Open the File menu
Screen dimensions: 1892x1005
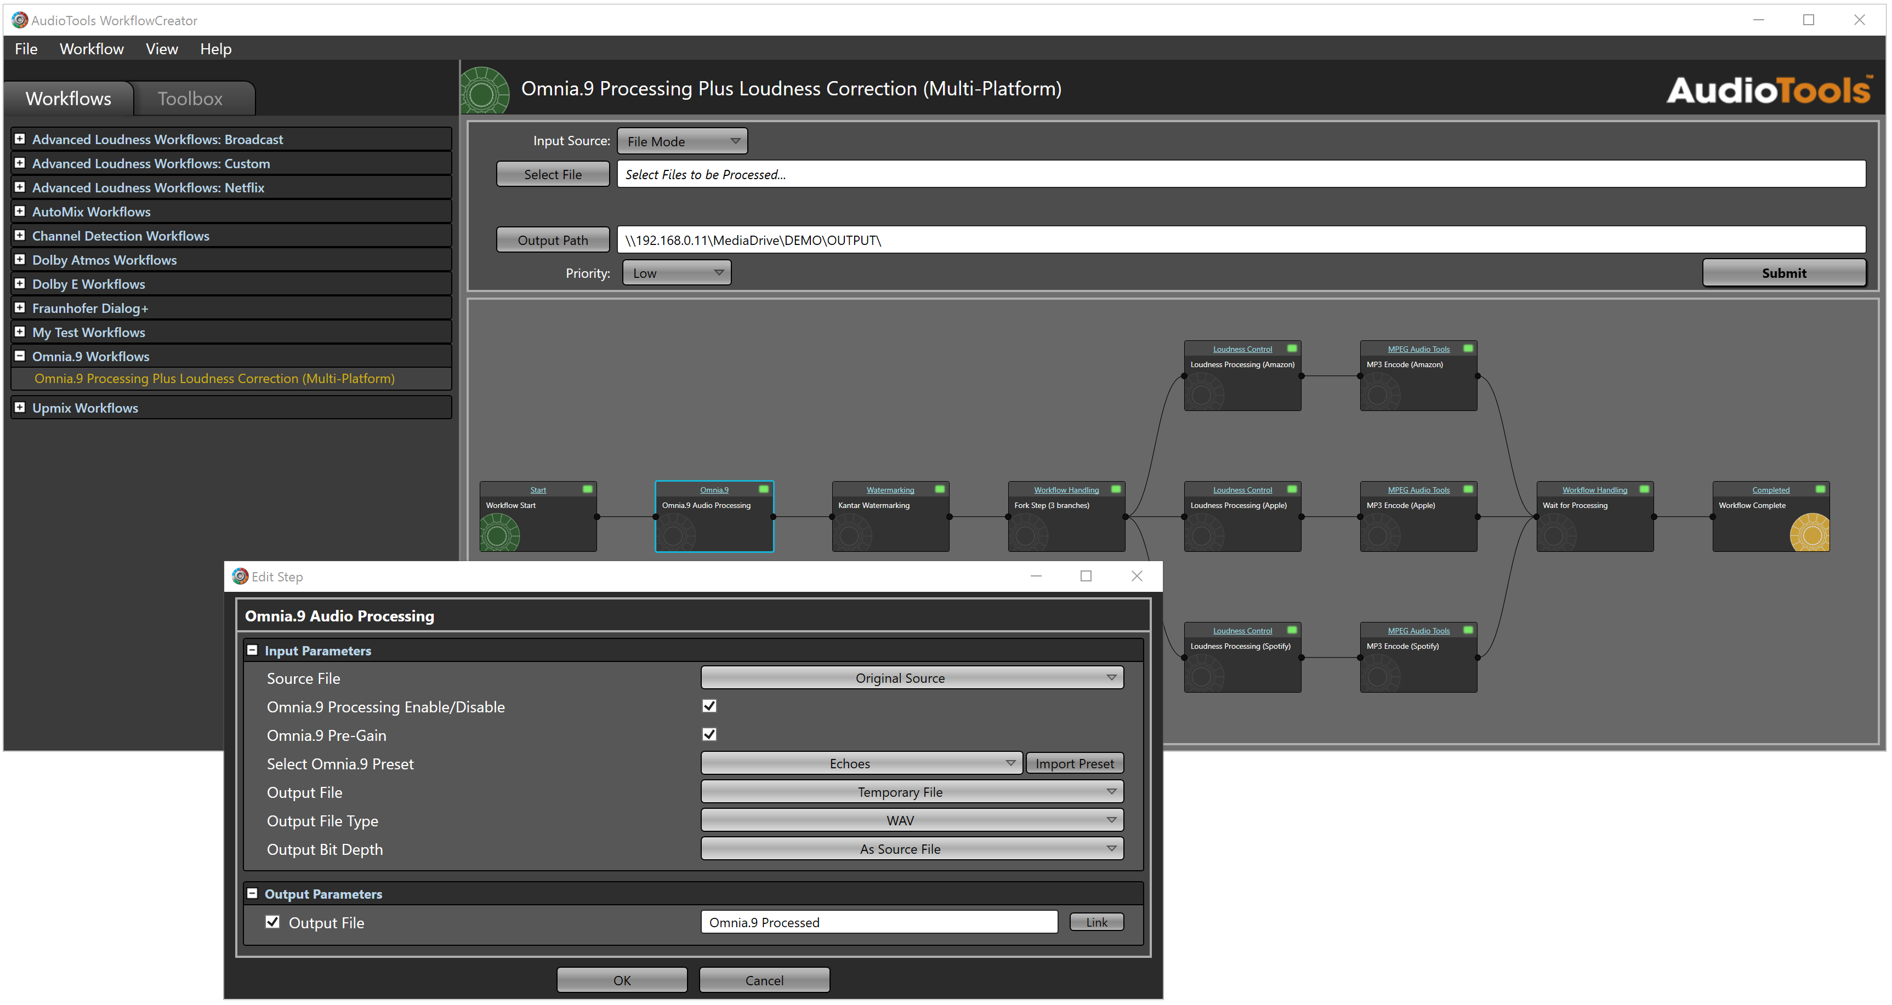click(x=26, y=48)
